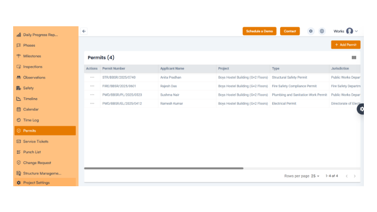This screenshot has height=212, width=377.
Task: Click the Calendar sidebar icon
Action: tap(18, 109)
